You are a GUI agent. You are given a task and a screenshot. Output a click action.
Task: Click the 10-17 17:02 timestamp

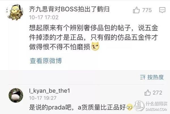point(44,18)
